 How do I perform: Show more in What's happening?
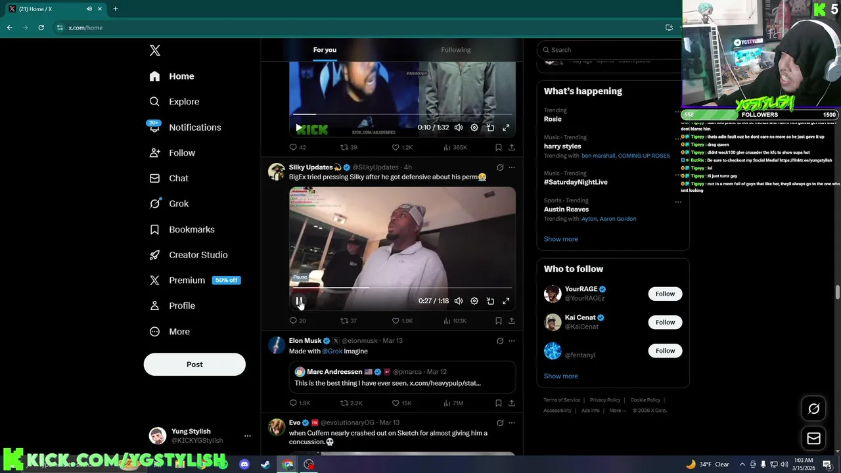point(560,239)
